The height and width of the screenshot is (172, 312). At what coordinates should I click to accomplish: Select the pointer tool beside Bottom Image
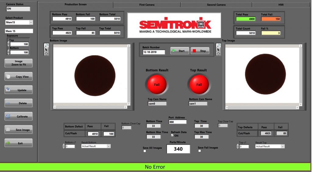[x=46, y=50]
